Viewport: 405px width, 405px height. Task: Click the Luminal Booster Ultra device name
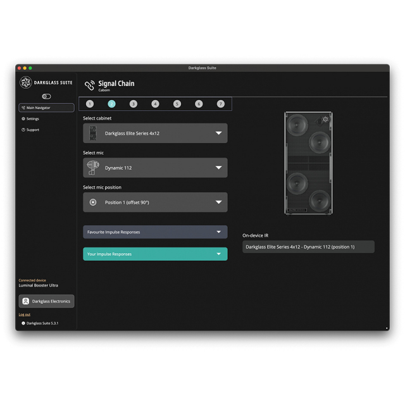point(38,285)
